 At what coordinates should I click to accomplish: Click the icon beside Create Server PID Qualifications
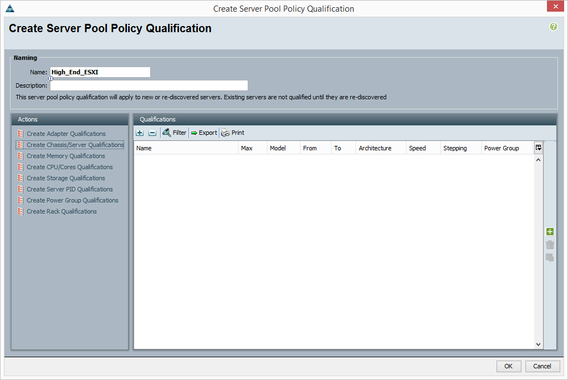(x=21, y=189)
